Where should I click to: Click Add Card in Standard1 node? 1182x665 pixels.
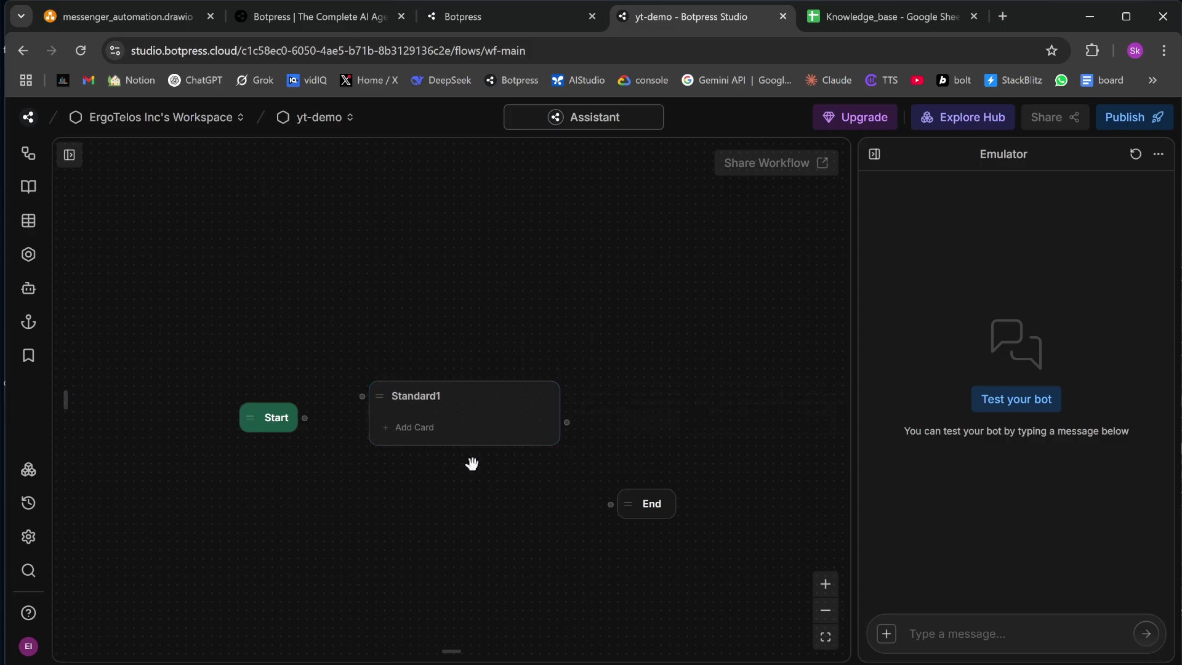[x=414, y=427]
